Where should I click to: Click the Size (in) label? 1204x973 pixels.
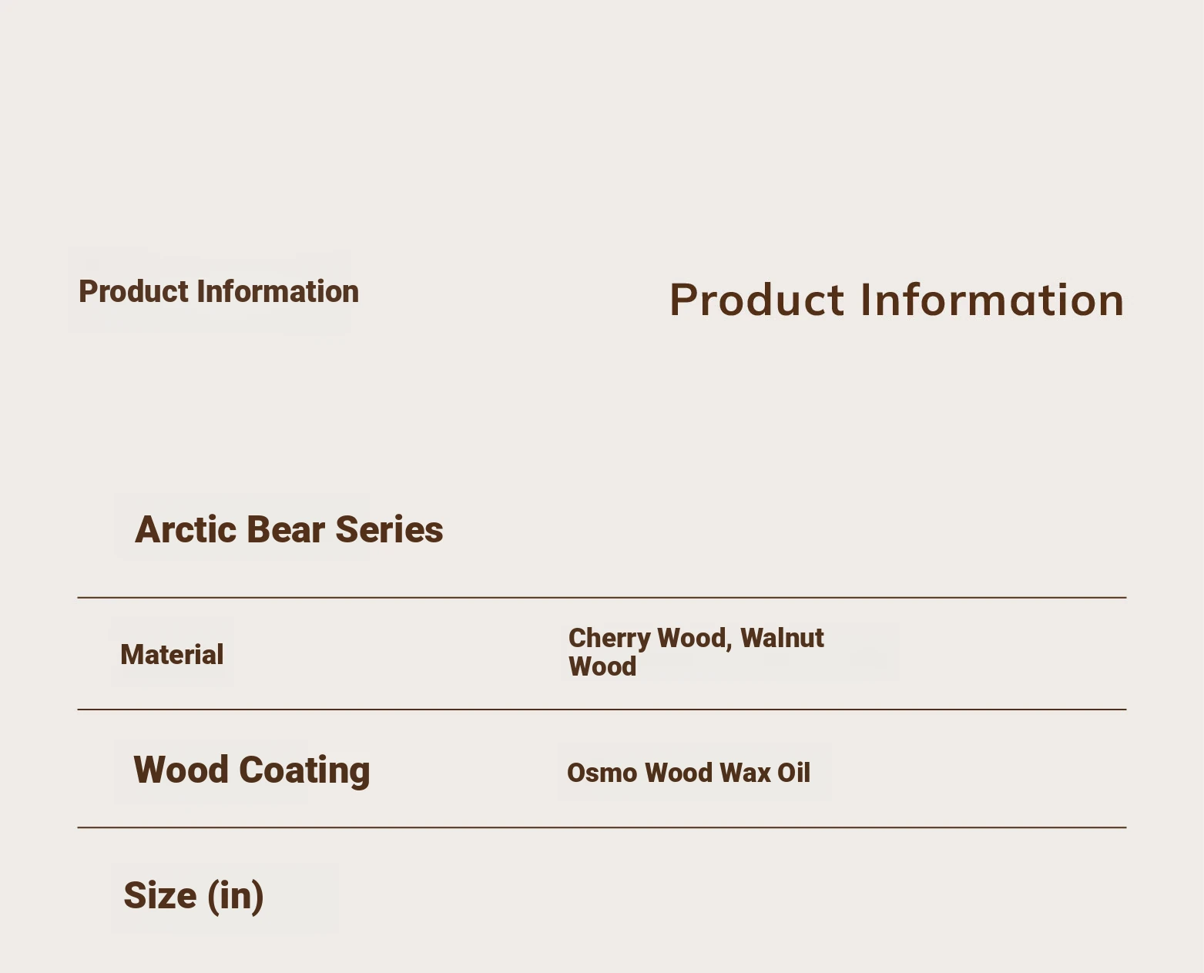pyautogui.click(x=193, y=896)
